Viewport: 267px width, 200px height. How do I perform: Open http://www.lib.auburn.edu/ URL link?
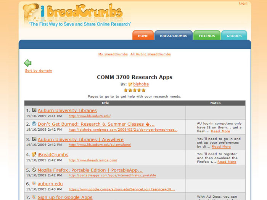(x=90, y=116)
